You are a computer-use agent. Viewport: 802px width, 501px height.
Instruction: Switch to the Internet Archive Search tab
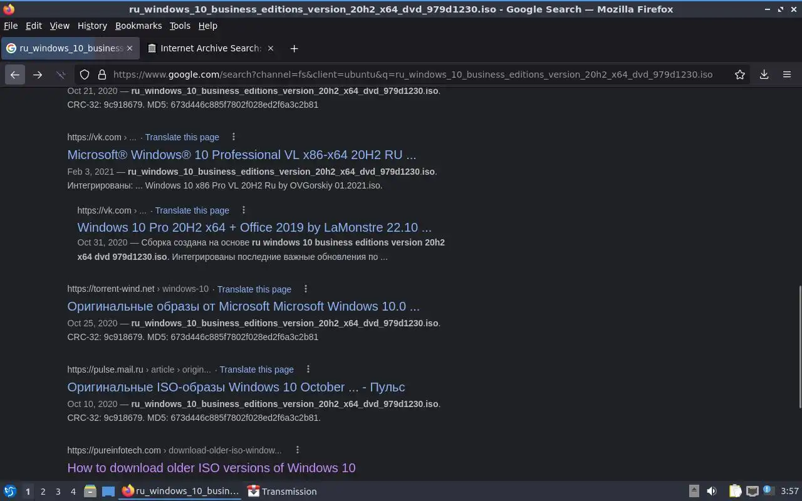coord(211,48)
